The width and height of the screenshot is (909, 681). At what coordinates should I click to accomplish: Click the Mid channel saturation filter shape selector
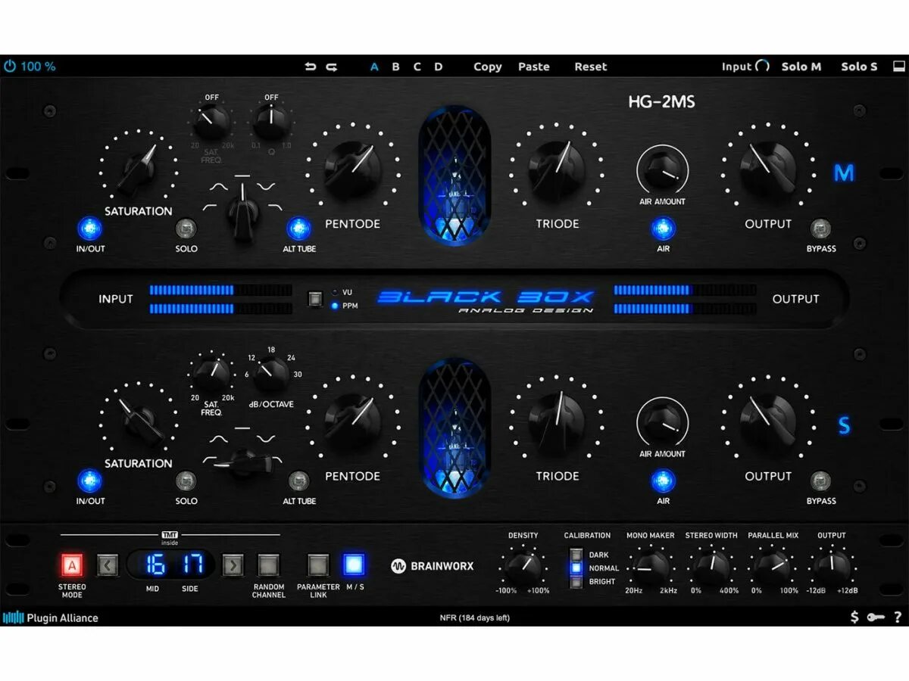tap(243, 212)
